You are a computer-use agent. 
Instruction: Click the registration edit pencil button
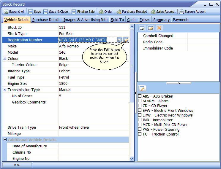126,40
